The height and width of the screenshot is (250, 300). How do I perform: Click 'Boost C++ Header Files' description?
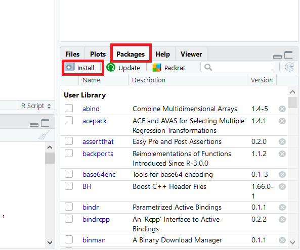[169, 186]
